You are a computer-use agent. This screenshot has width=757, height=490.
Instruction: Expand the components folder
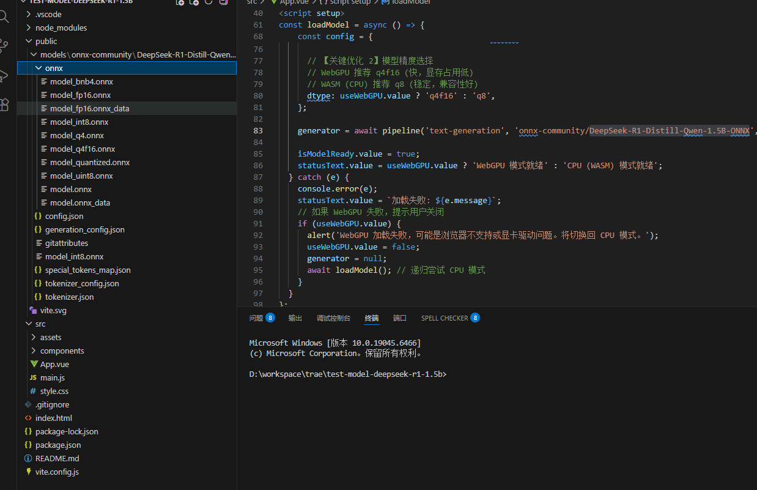pyautogui.click(x=62, y=351)
